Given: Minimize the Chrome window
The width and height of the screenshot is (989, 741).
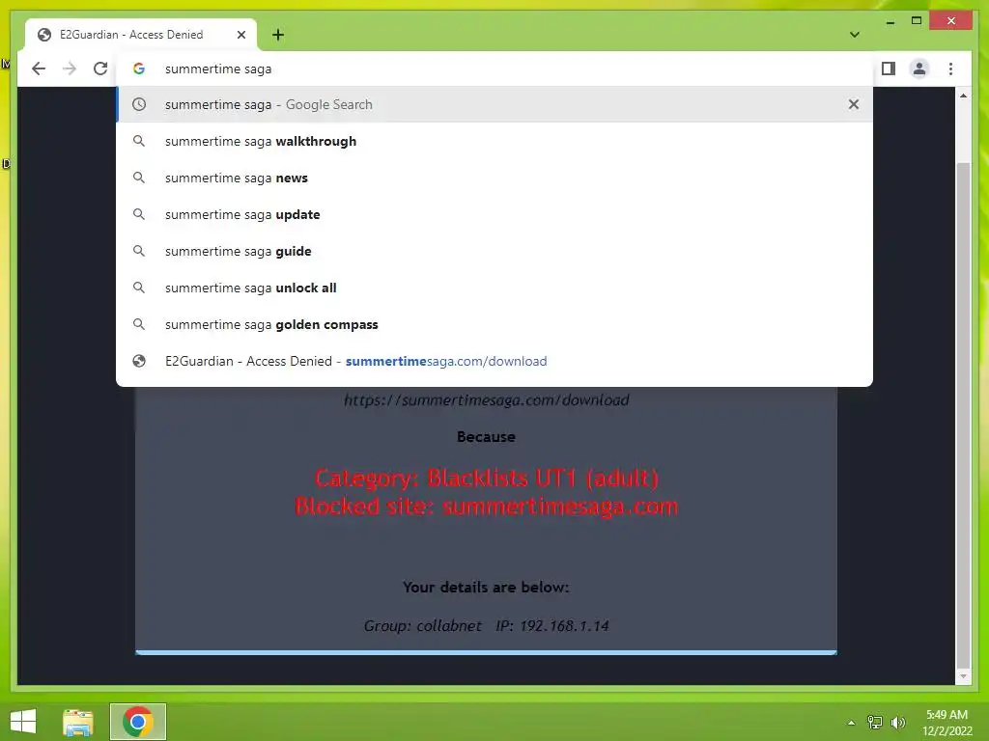Looking at the screenshot, I should click(890, 21).
